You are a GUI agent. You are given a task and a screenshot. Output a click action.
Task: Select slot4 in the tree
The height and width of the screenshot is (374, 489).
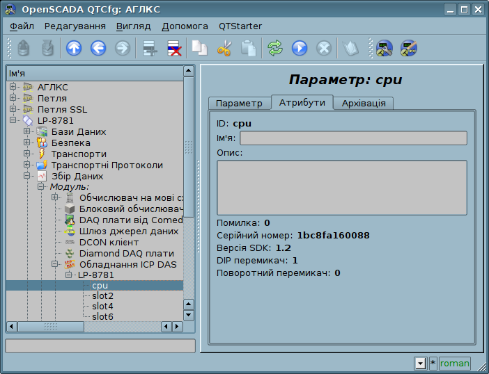click(x=102, y=306)
